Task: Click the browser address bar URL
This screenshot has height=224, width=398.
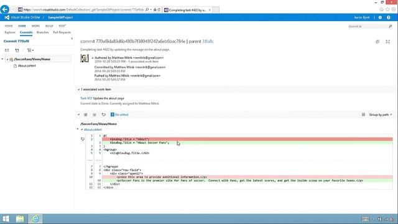Action: click(x=84, y=10)
